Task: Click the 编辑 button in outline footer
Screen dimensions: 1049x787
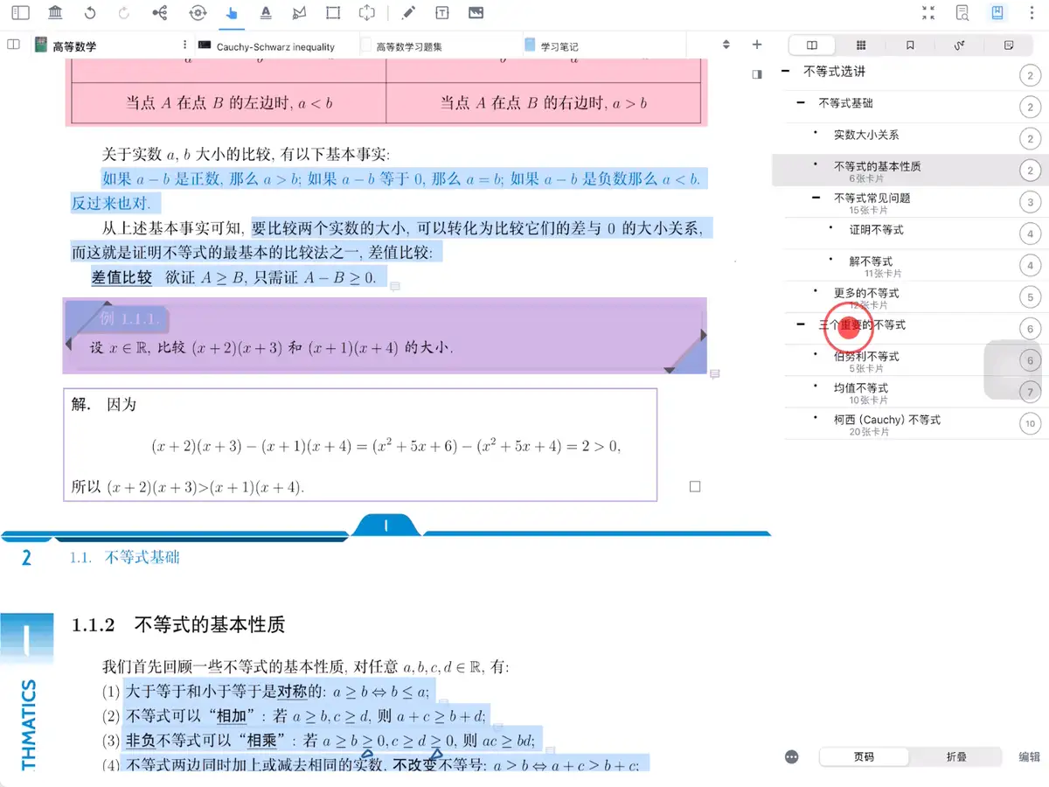Action: [x=1029, y=757]
